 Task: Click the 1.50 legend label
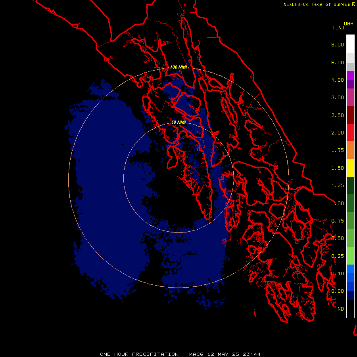coord(338,168)
